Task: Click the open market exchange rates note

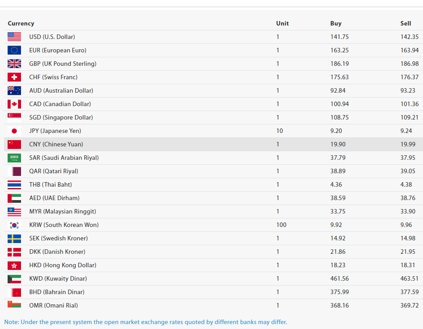Action: (145, 322)
